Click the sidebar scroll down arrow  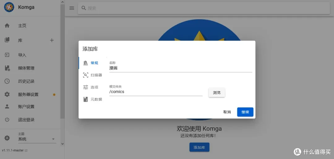click(x=62, y=144)
